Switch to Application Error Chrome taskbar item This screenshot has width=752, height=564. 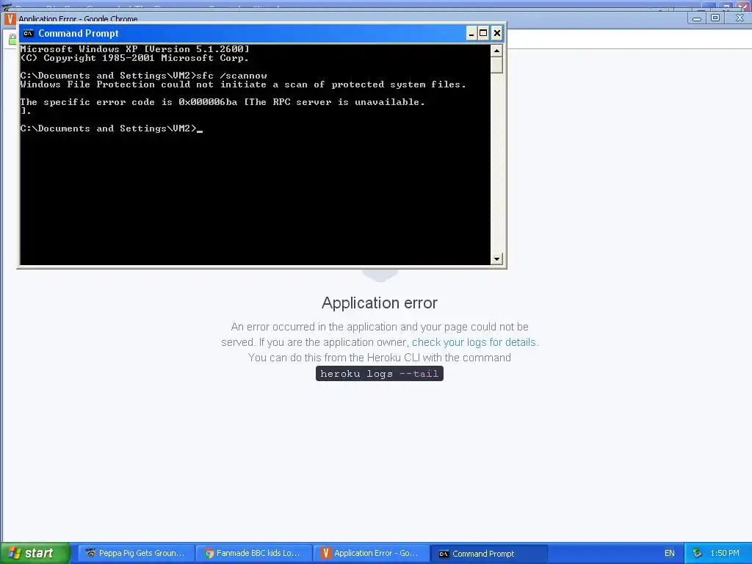coord(371,553)
